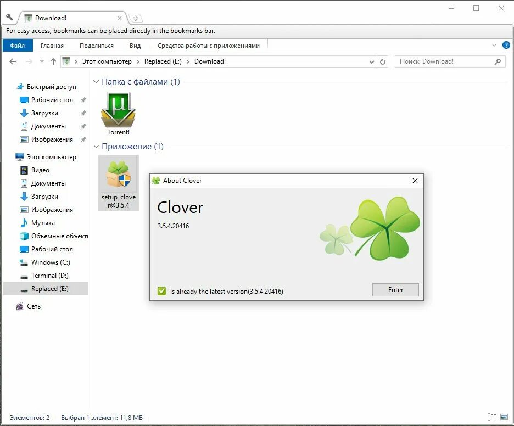Collapse the Папка с файлами group
The image size is (514, 426).
point(96,82)
